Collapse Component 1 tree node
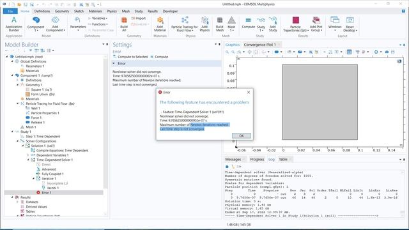Image resolution: width=409 pixels, height=230 pixels. click(12, 75)
